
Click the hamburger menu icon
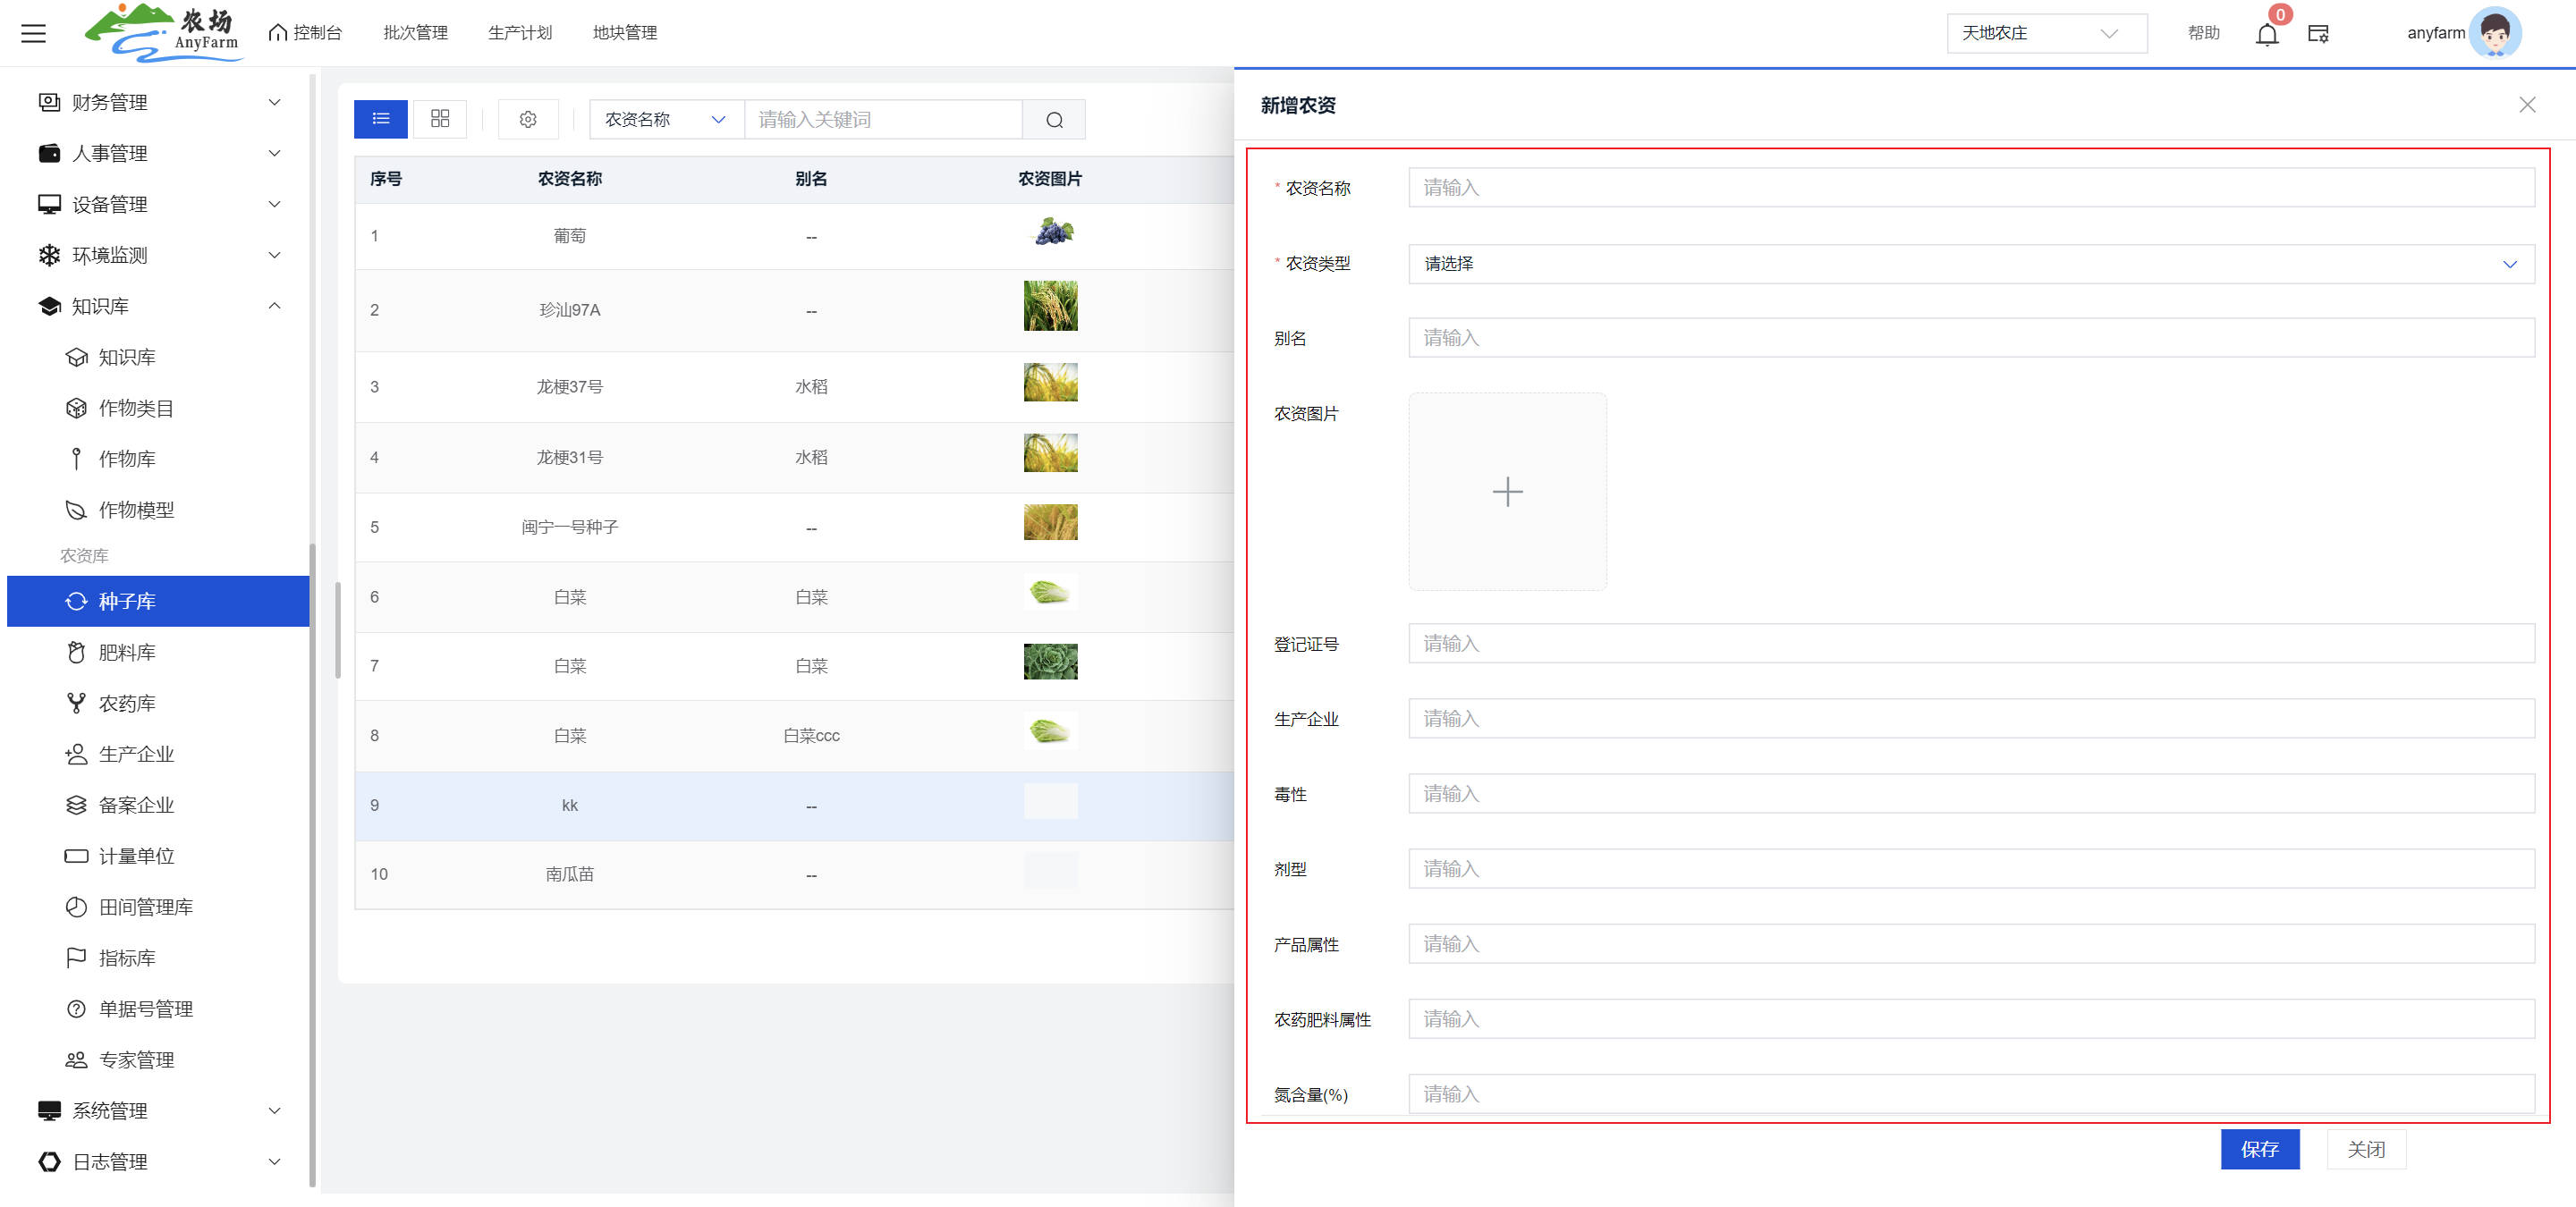(x=34, y=33)
